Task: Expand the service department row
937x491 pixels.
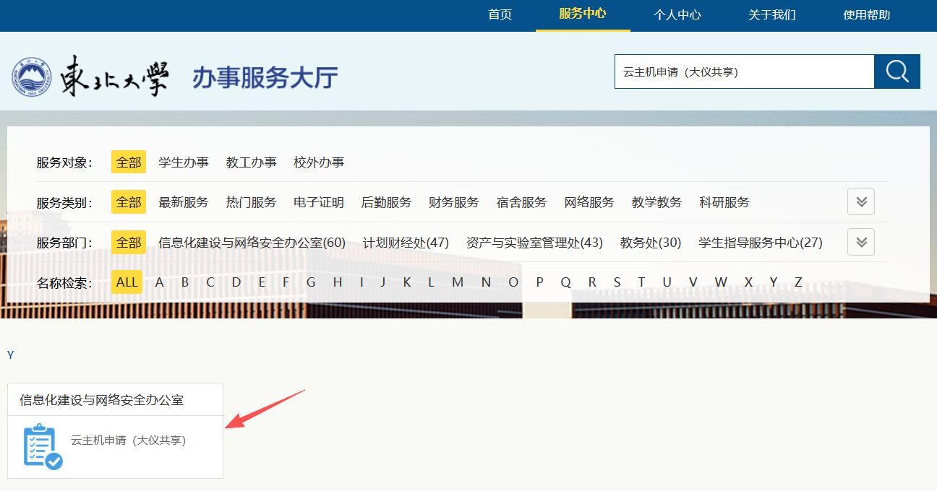Action: (x=860, y=242)
